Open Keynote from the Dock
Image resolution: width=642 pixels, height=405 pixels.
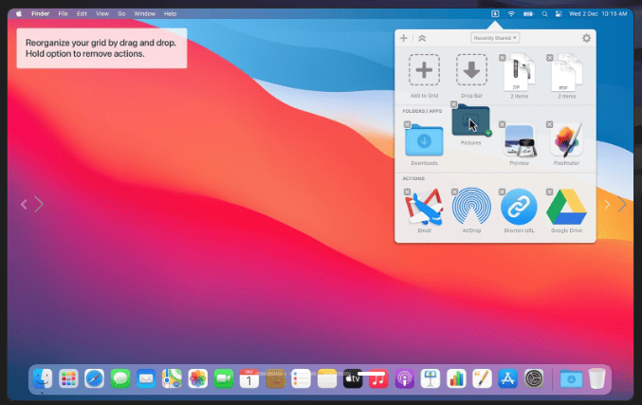431,378
